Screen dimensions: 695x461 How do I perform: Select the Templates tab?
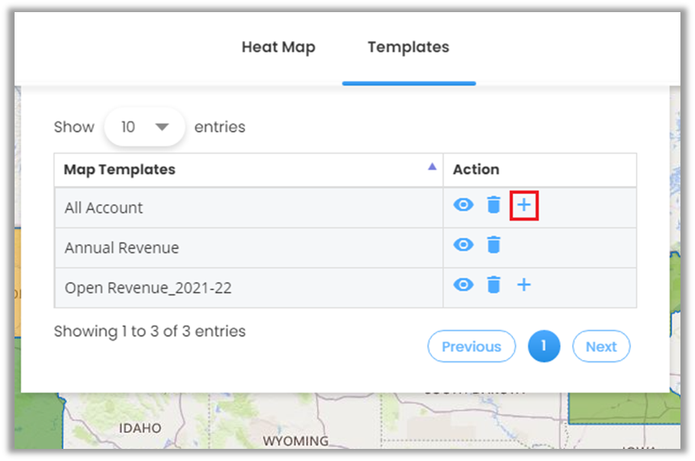point(408,47)
